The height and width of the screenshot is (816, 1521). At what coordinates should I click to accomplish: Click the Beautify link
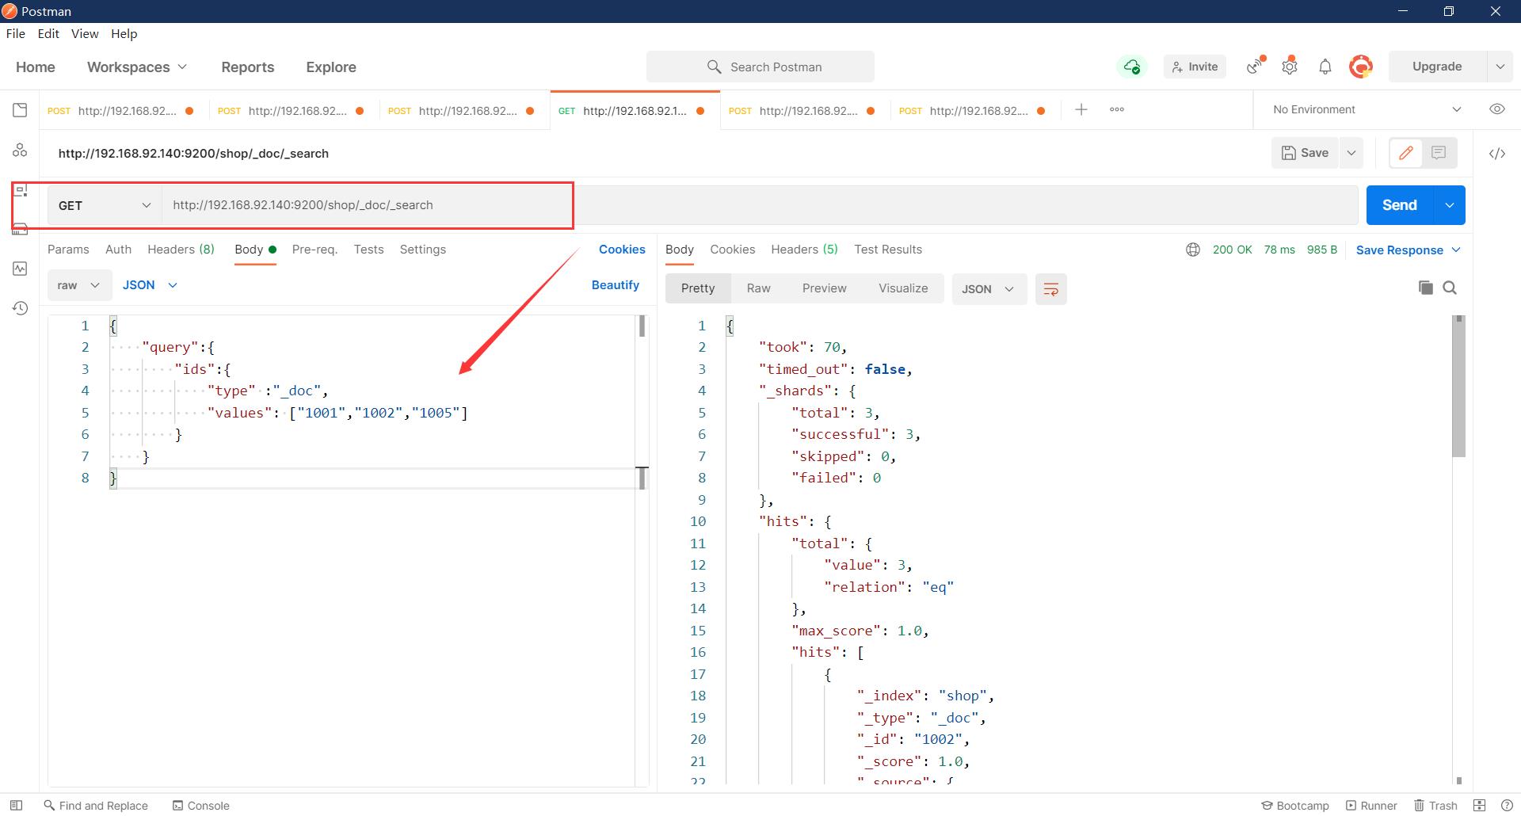coord(616,285)
